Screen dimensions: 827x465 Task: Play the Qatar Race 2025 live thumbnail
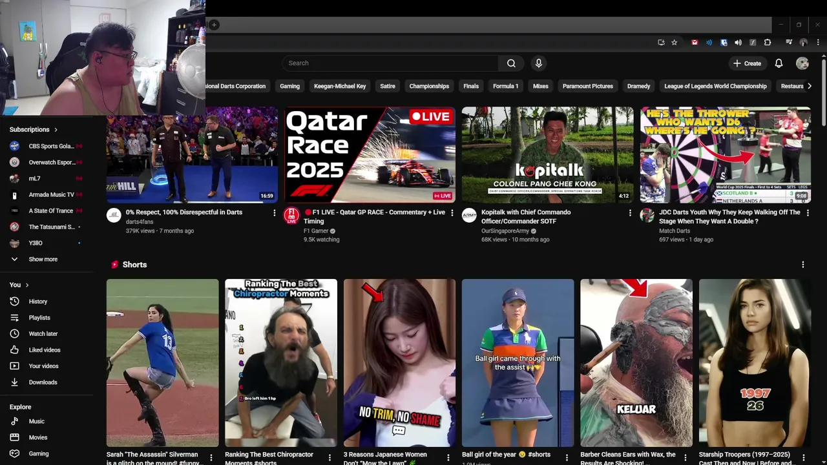click(370, 155)
